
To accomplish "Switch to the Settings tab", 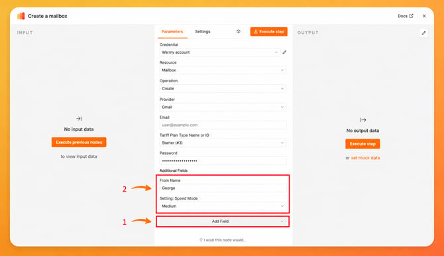I will pyautogui.click(x=203, y=31).
